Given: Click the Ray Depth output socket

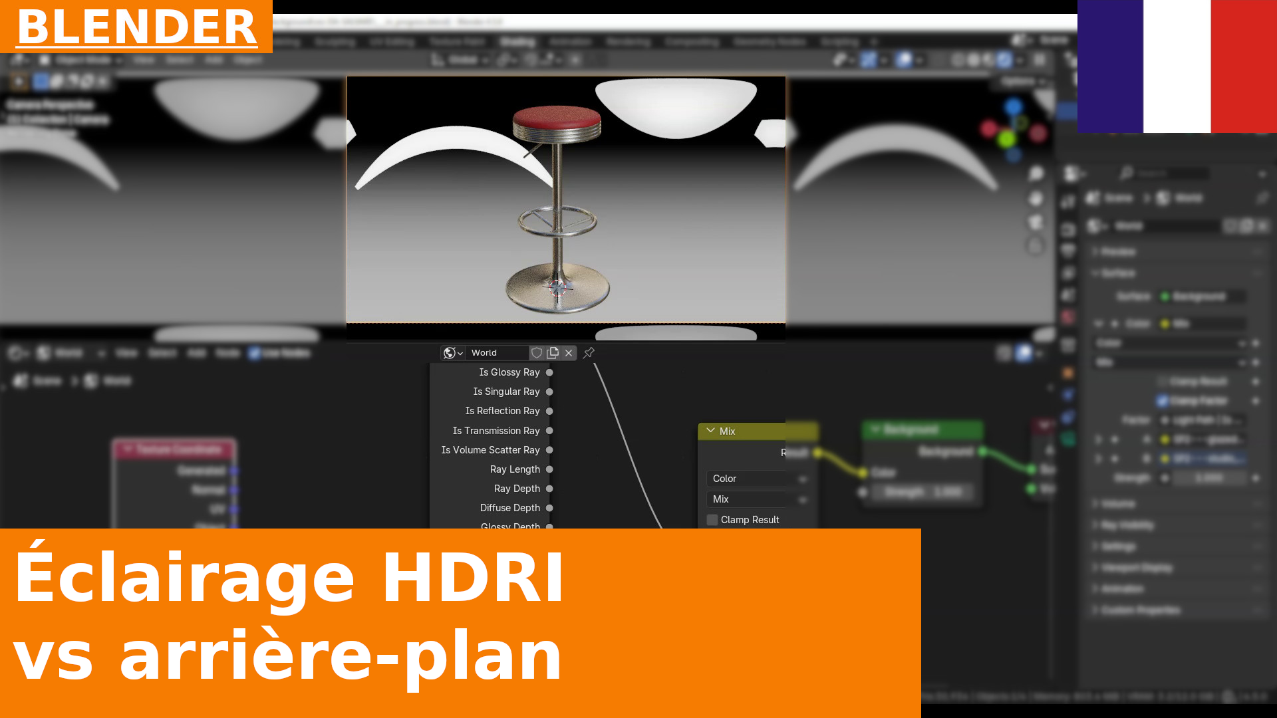Looking at the screenshot, I should pyautogui.click(x=549, y=489).
